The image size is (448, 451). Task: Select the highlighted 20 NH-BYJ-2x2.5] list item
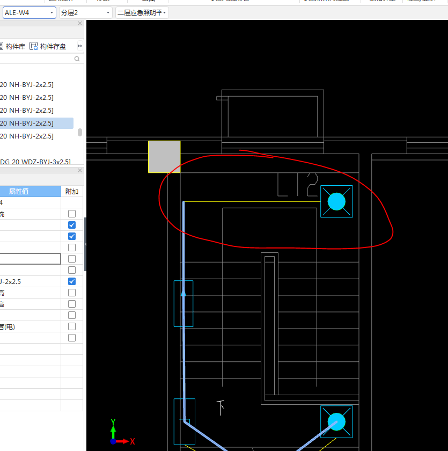coord(36,123)
